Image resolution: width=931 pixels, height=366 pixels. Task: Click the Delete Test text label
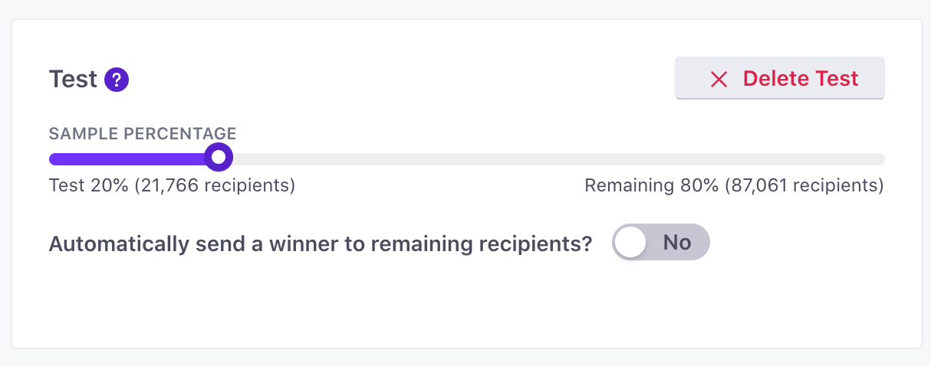(801, 79)
